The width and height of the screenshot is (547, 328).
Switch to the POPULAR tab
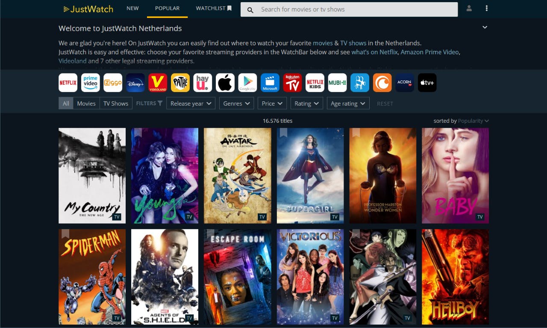[167, 9]
